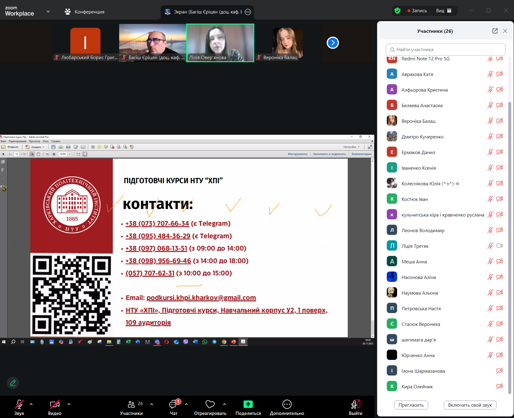
Task: Open options arrow beside Отреагировать
Action: 225,404
